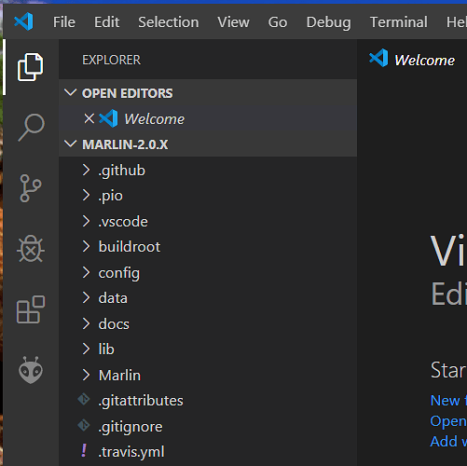Click the VS Code logo in title bar
467x466 pixels.
23,21
